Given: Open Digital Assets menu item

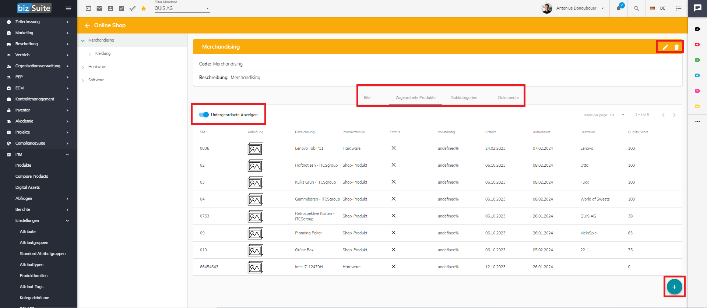Looking at the screenshot, I should 28,187.
